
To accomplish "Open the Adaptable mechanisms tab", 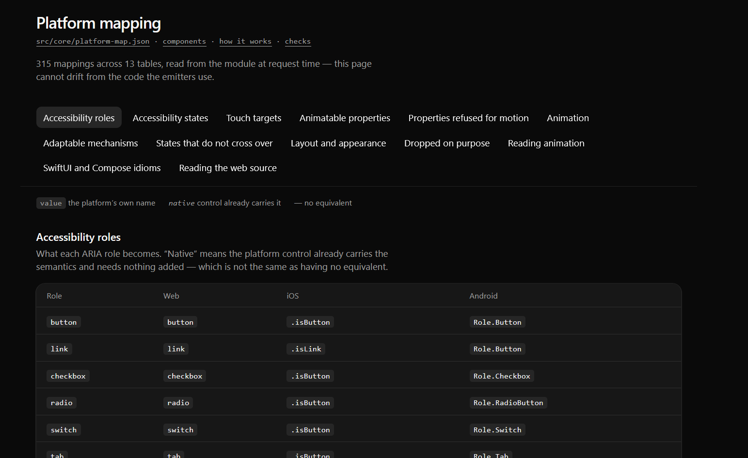I will 91,143.
